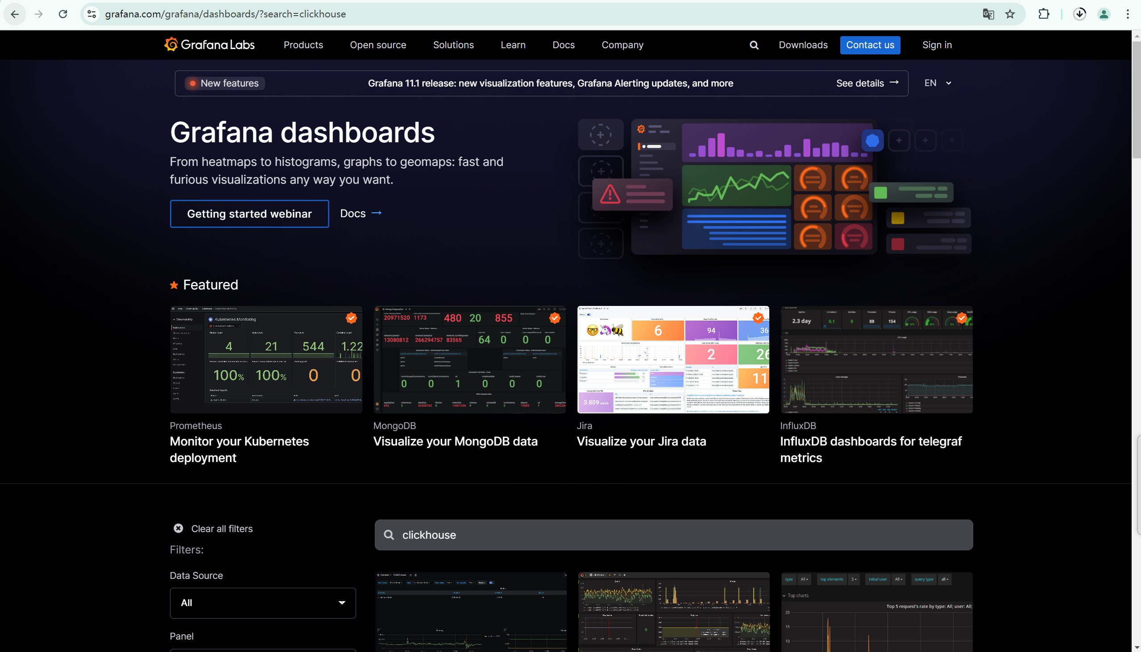
Task: Open the Data Source All dropdown
Action: pyautogui.click(x=262, y=603)
